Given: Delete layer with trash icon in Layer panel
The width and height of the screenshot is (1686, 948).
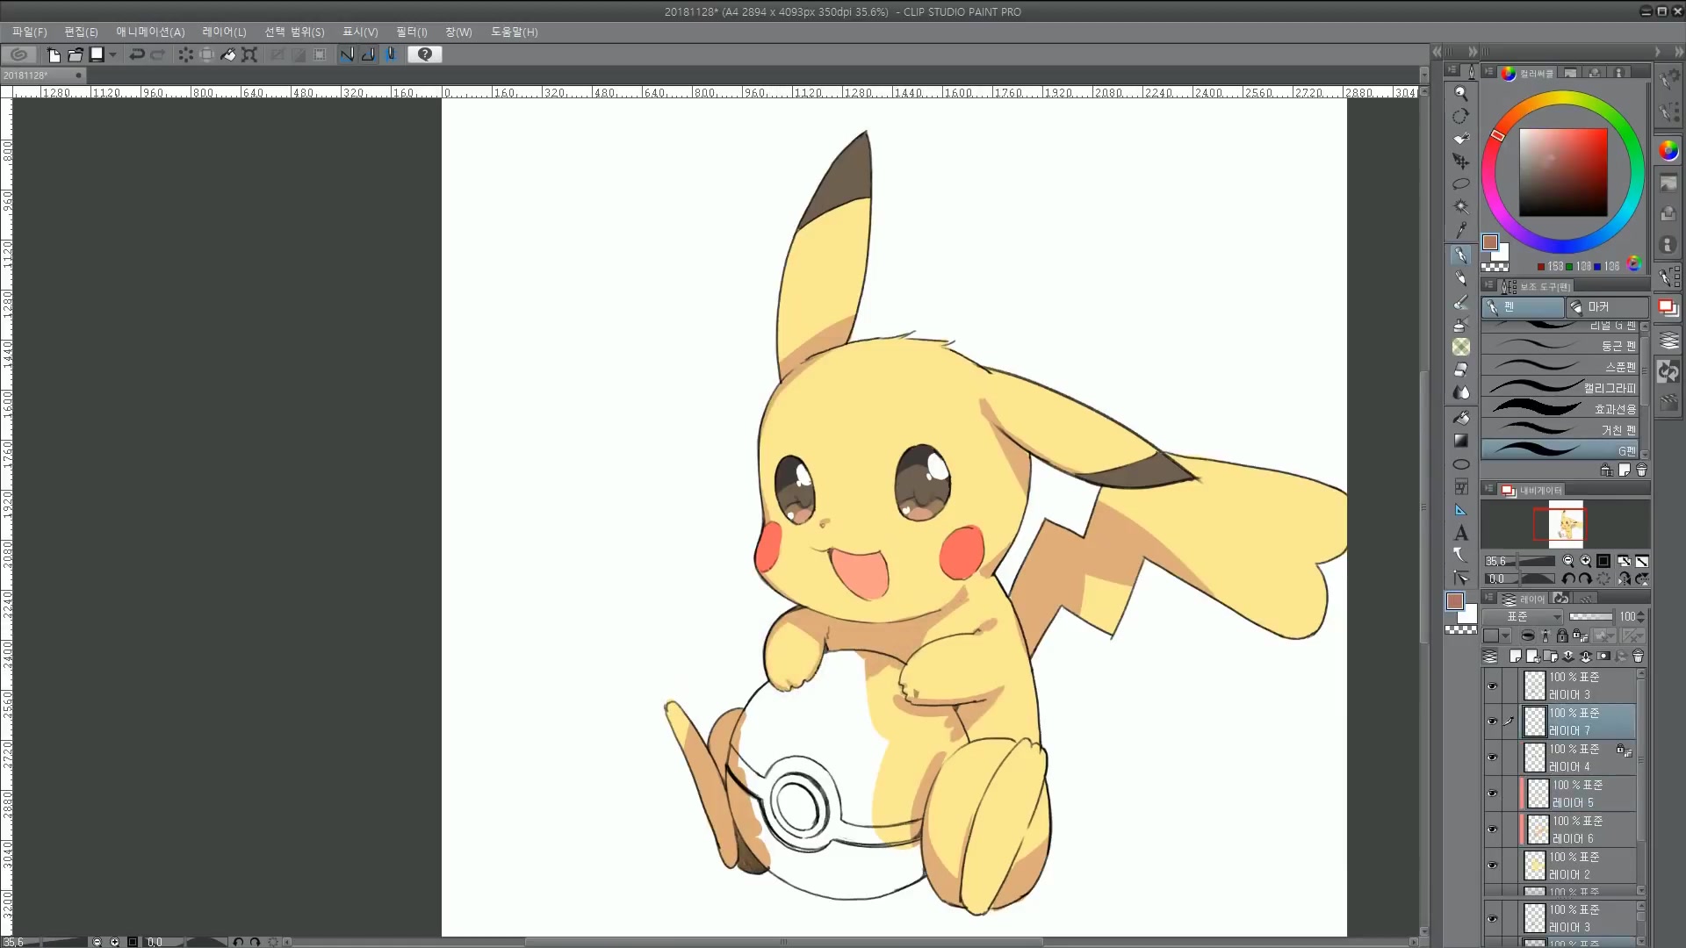Looking at the screenshot, I should [x=1638, y=657].
